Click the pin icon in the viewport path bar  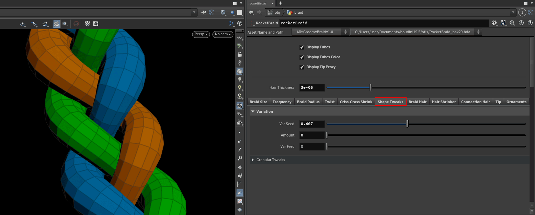(203, 12)
